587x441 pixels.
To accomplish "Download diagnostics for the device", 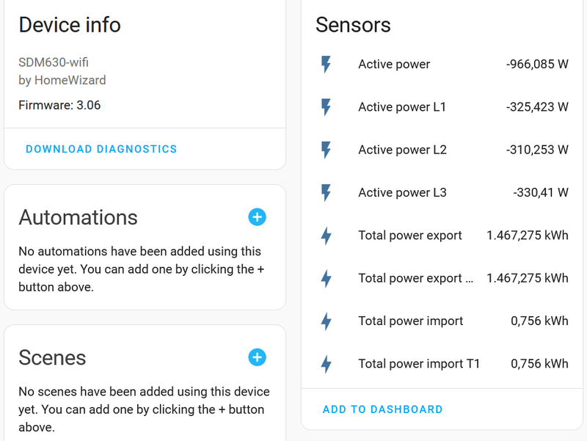I will pos(101,149).
